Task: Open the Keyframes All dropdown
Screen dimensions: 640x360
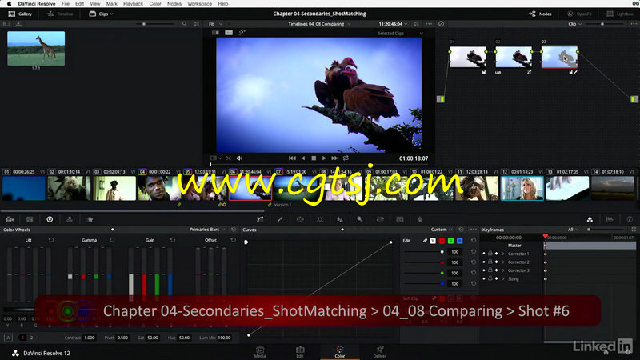Action: (x=573, y=230)
